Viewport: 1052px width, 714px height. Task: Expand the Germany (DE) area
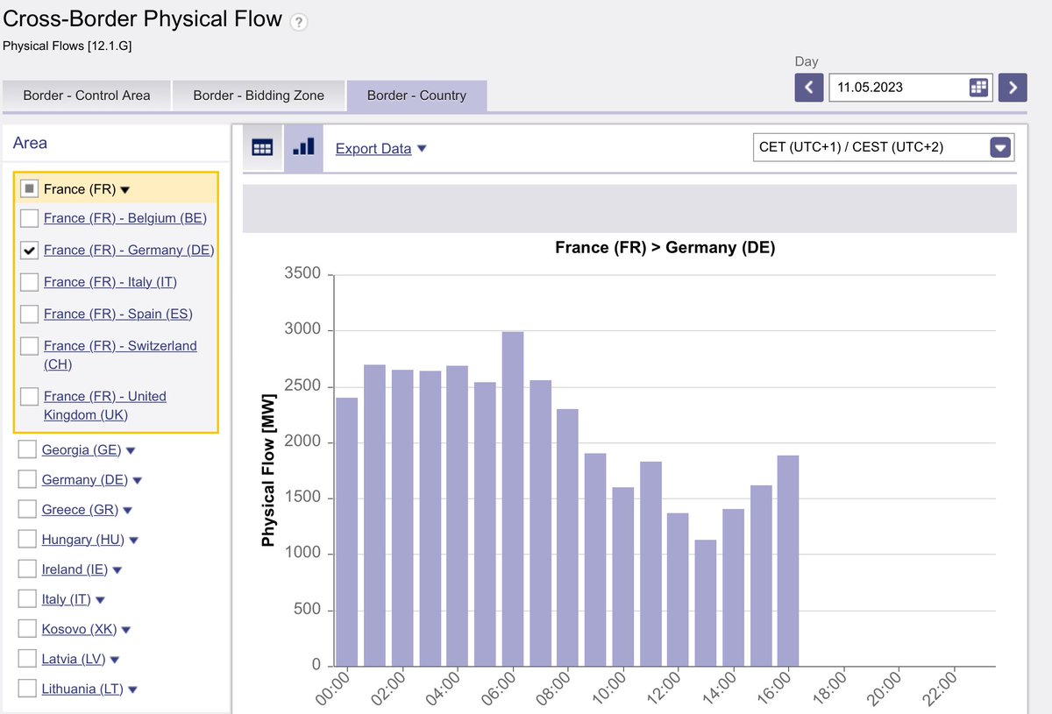click(x=137, y=480)
